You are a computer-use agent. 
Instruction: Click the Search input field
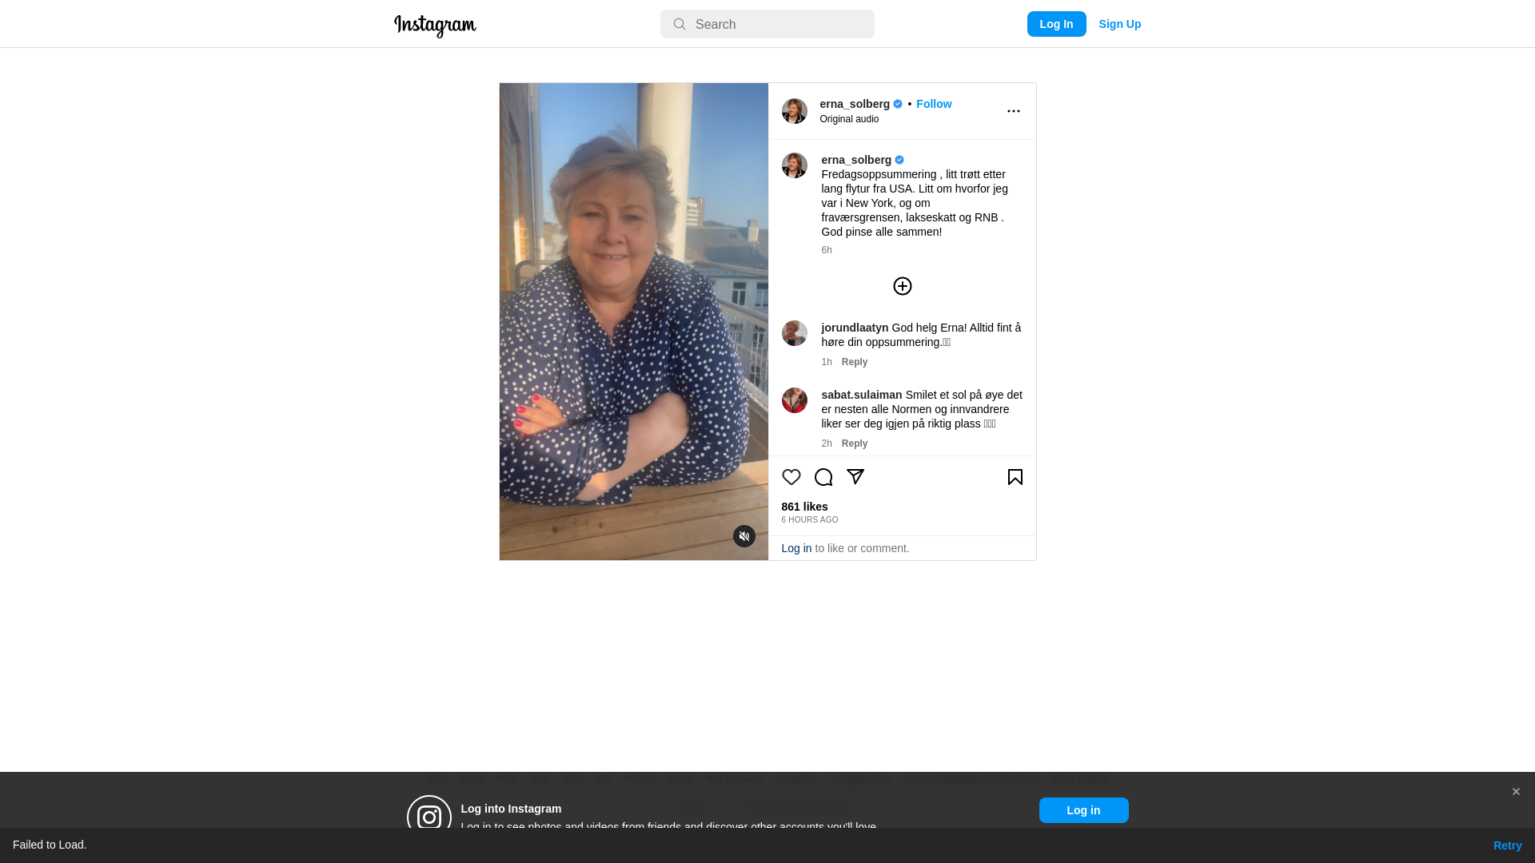(767, 24)
